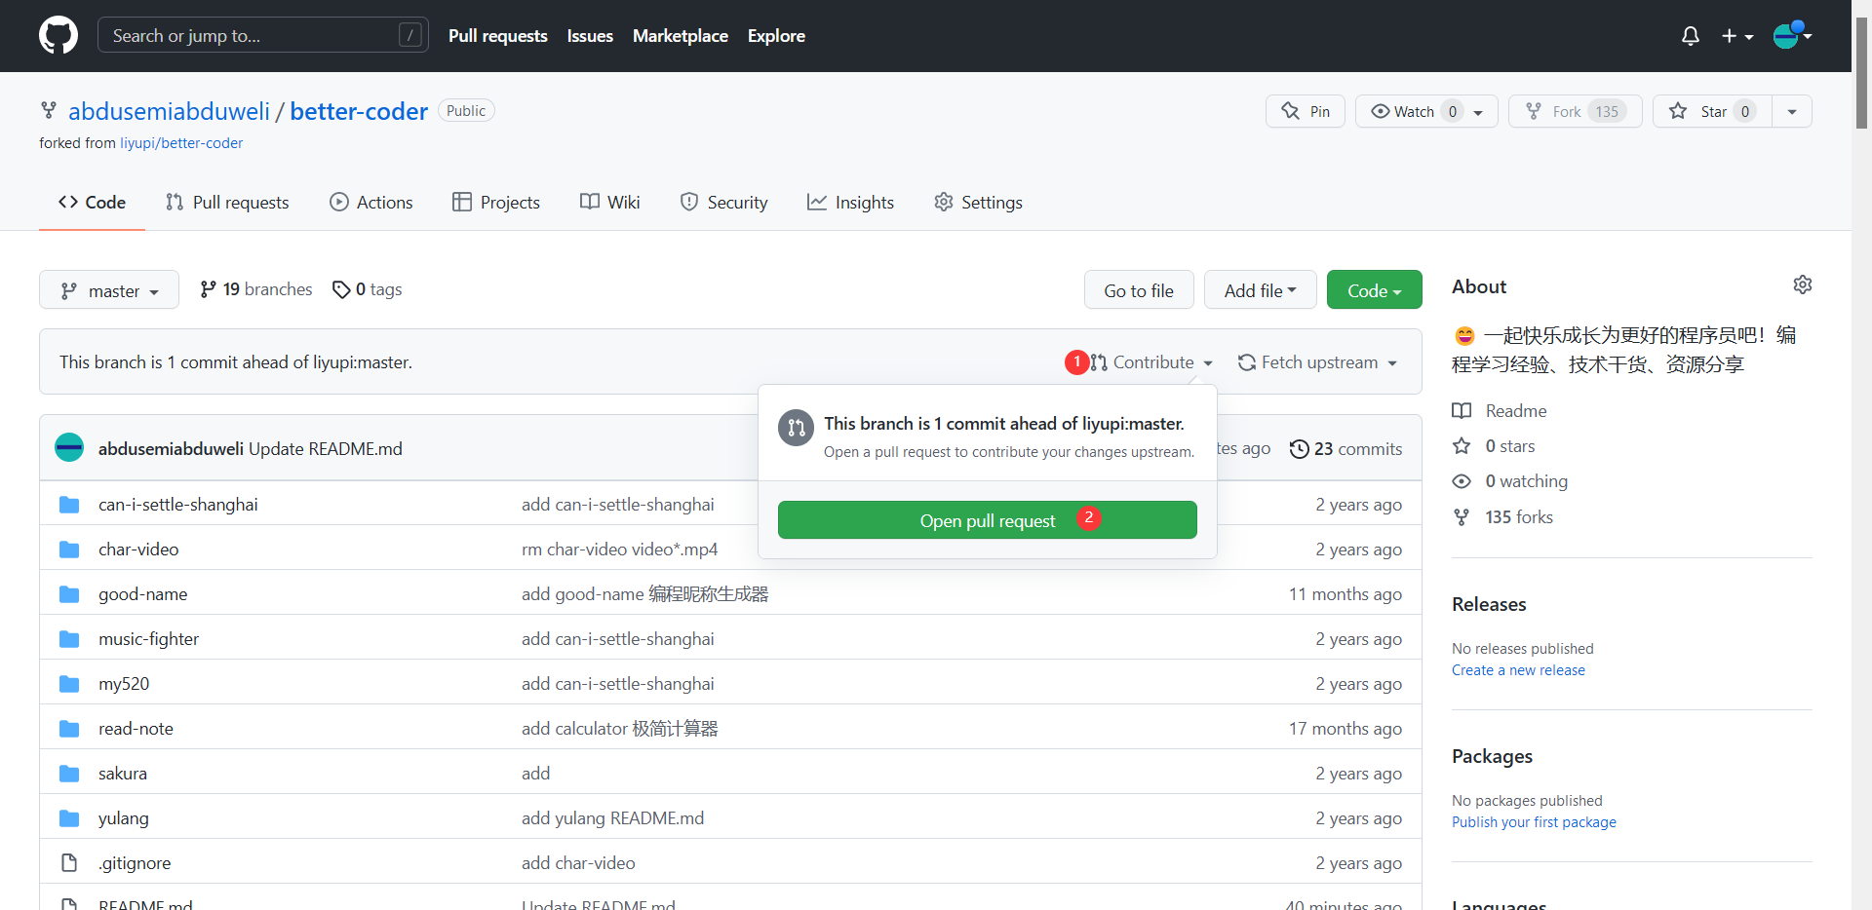View the 0 tags
This screenshot has width=1872, height=910.
(x=368, y=289)
